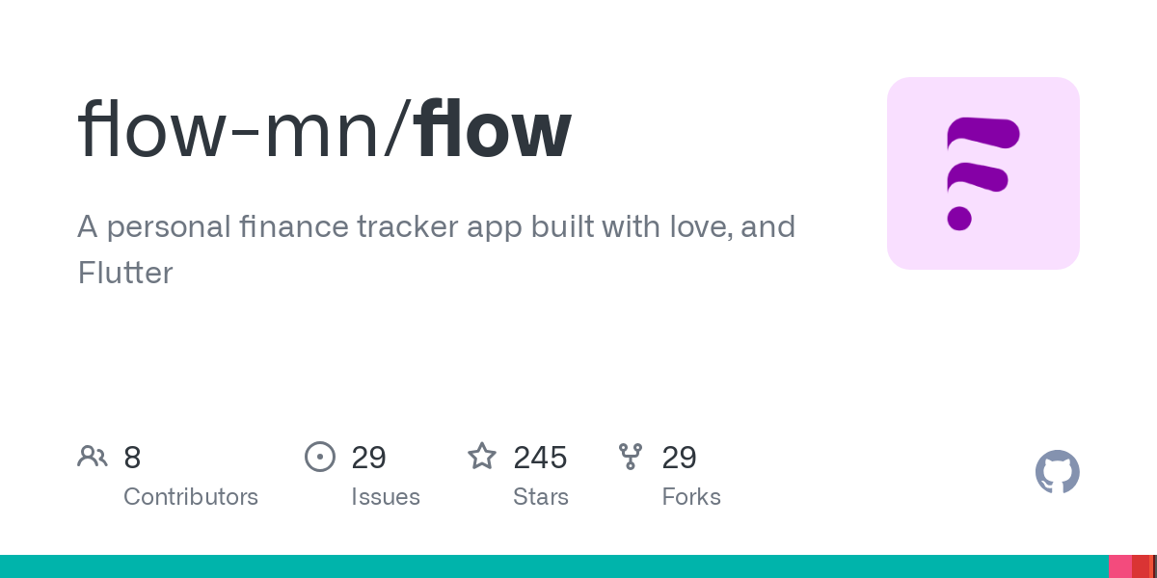Open the Forks label

(x=691, y=497)
